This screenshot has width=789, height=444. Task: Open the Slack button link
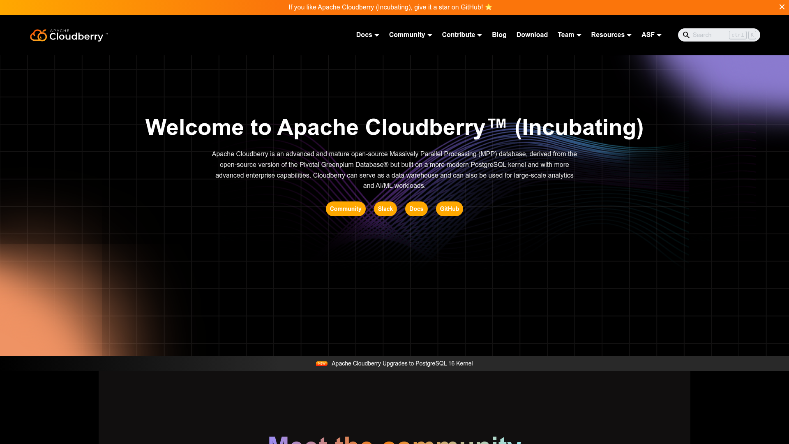pyautogui.click(x=385, y=209)
